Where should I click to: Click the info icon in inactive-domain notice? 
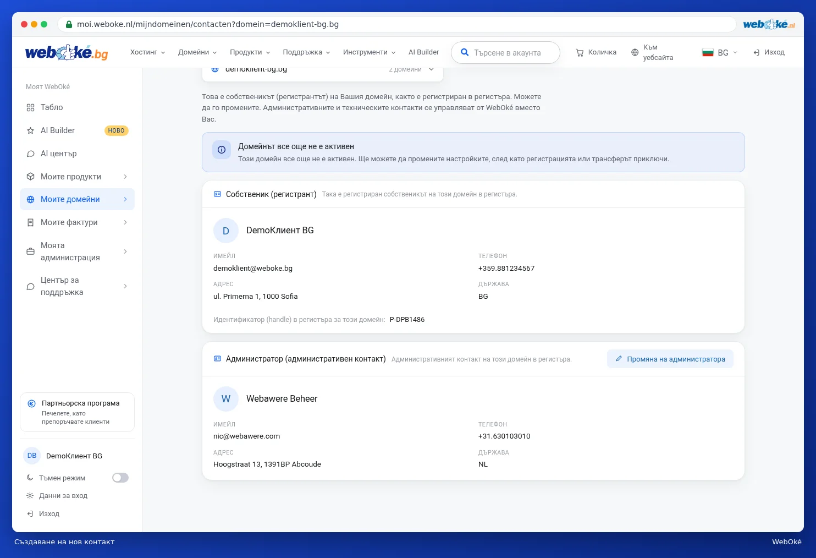(222, 150)
